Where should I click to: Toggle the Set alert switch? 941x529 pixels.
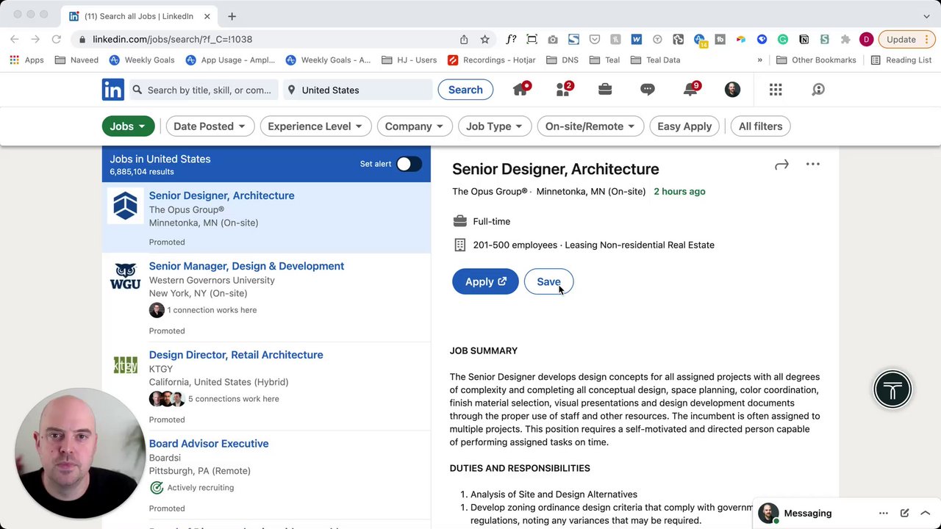tap(409, 164)
